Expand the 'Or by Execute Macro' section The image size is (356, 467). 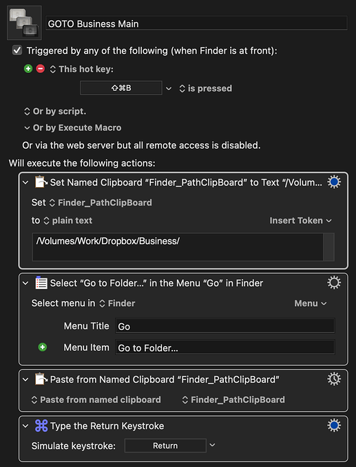click(x=72, y=128)
